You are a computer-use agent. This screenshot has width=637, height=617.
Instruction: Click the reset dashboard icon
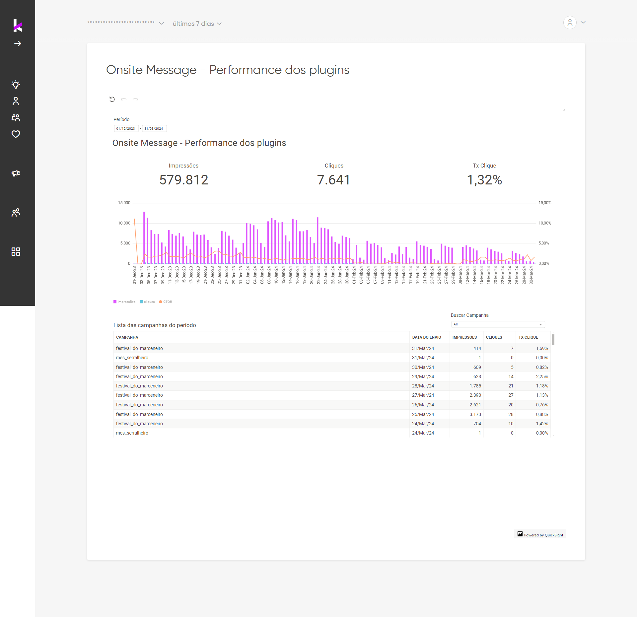click(112, 99)
